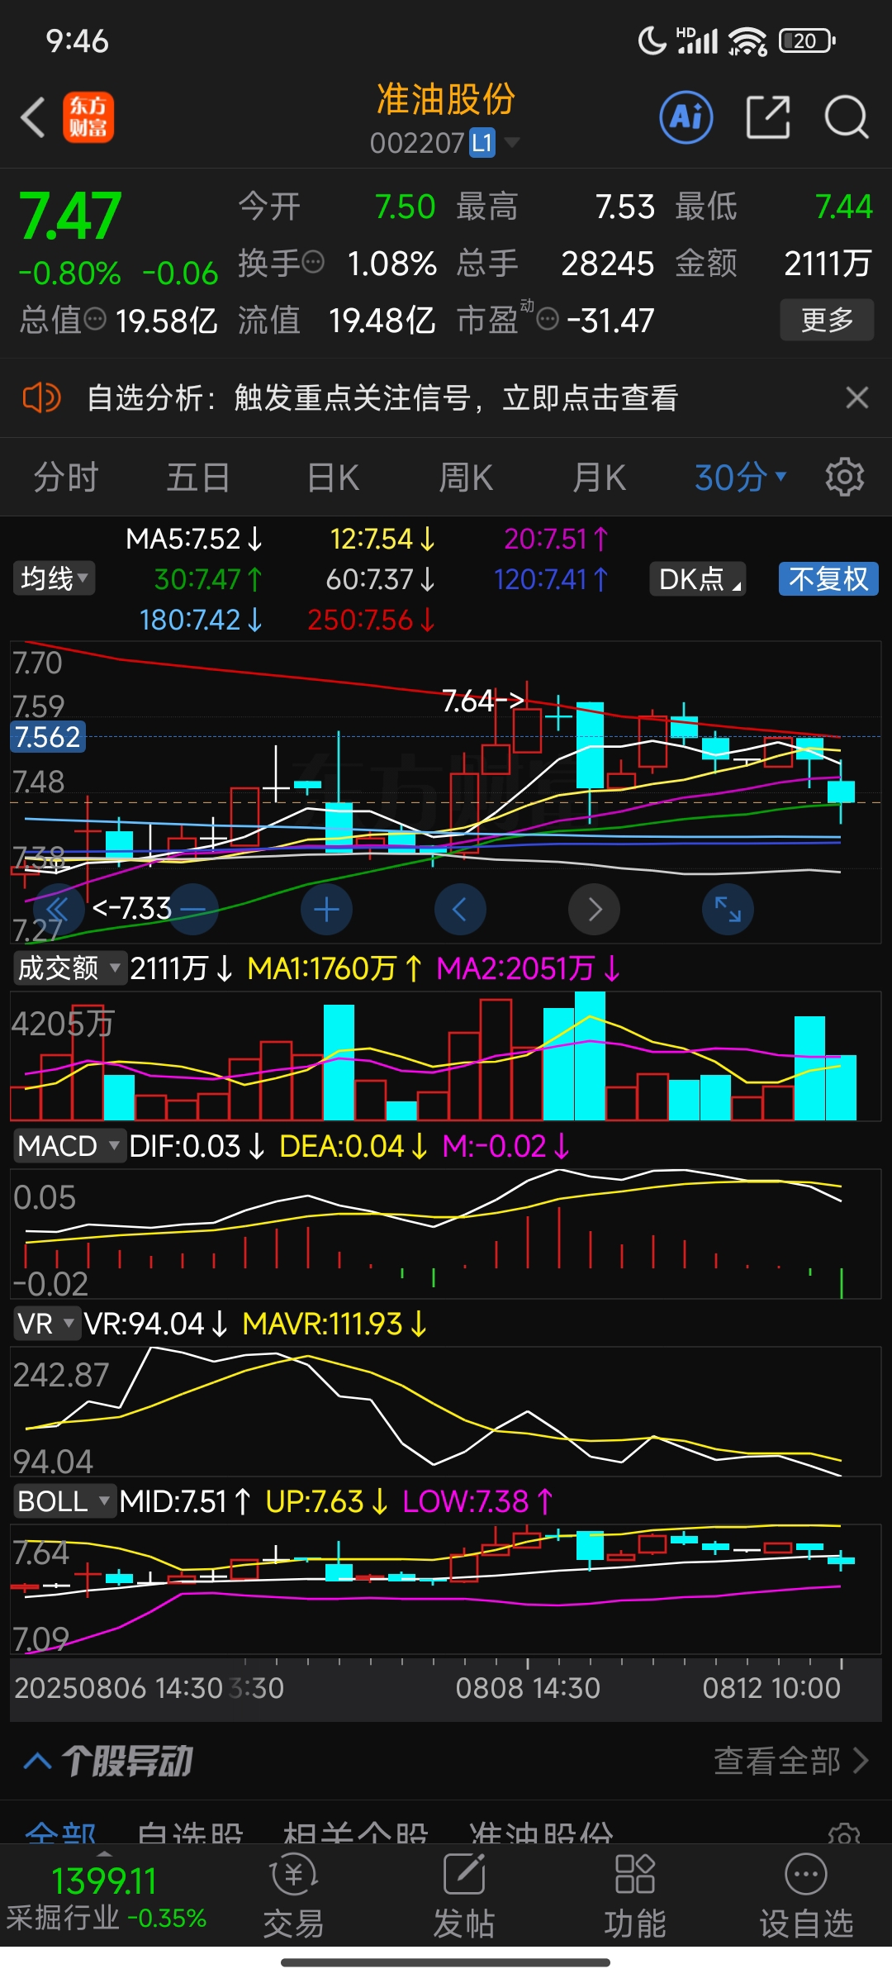The image size is (892, 1983).
Task: Open the Ai assistant icon
Action: pyautogui.click(x=686, y=117)
